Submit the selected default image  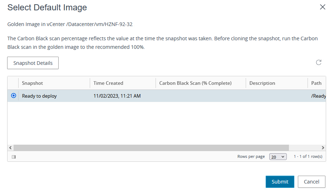click(x=280, y=182)
